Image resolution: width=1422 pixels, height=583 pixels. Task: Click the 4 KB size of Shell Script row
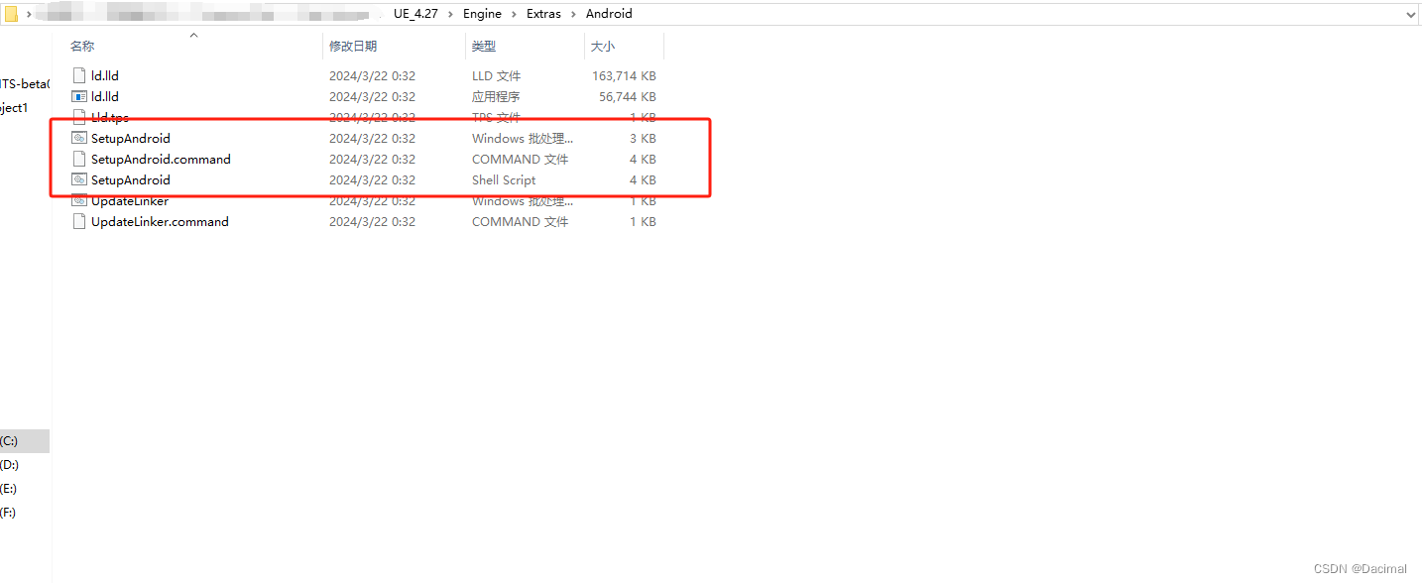tap(643, 179)
